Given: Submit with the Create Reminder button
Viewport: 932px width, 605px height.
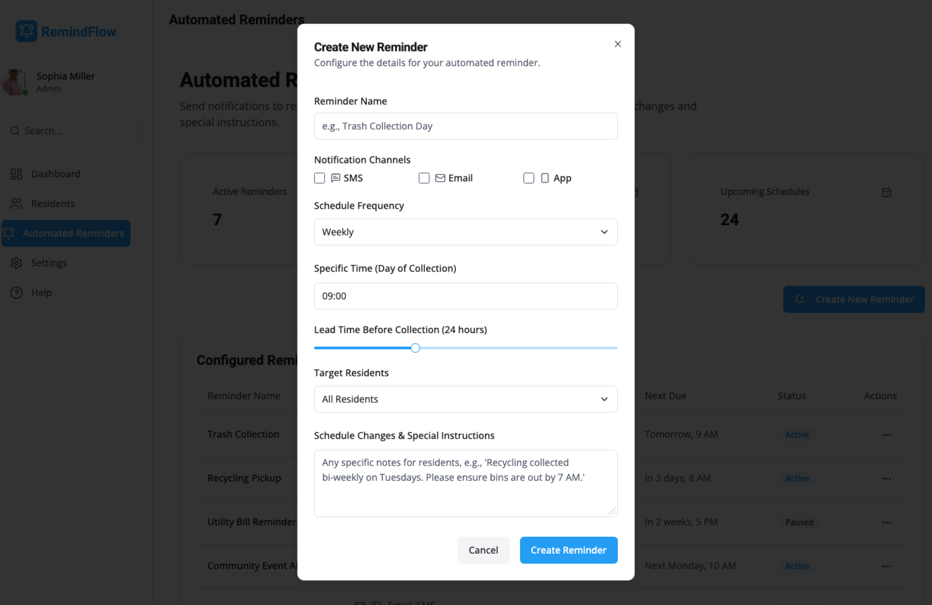Looking at the screenshot, I should pos(568,550).
